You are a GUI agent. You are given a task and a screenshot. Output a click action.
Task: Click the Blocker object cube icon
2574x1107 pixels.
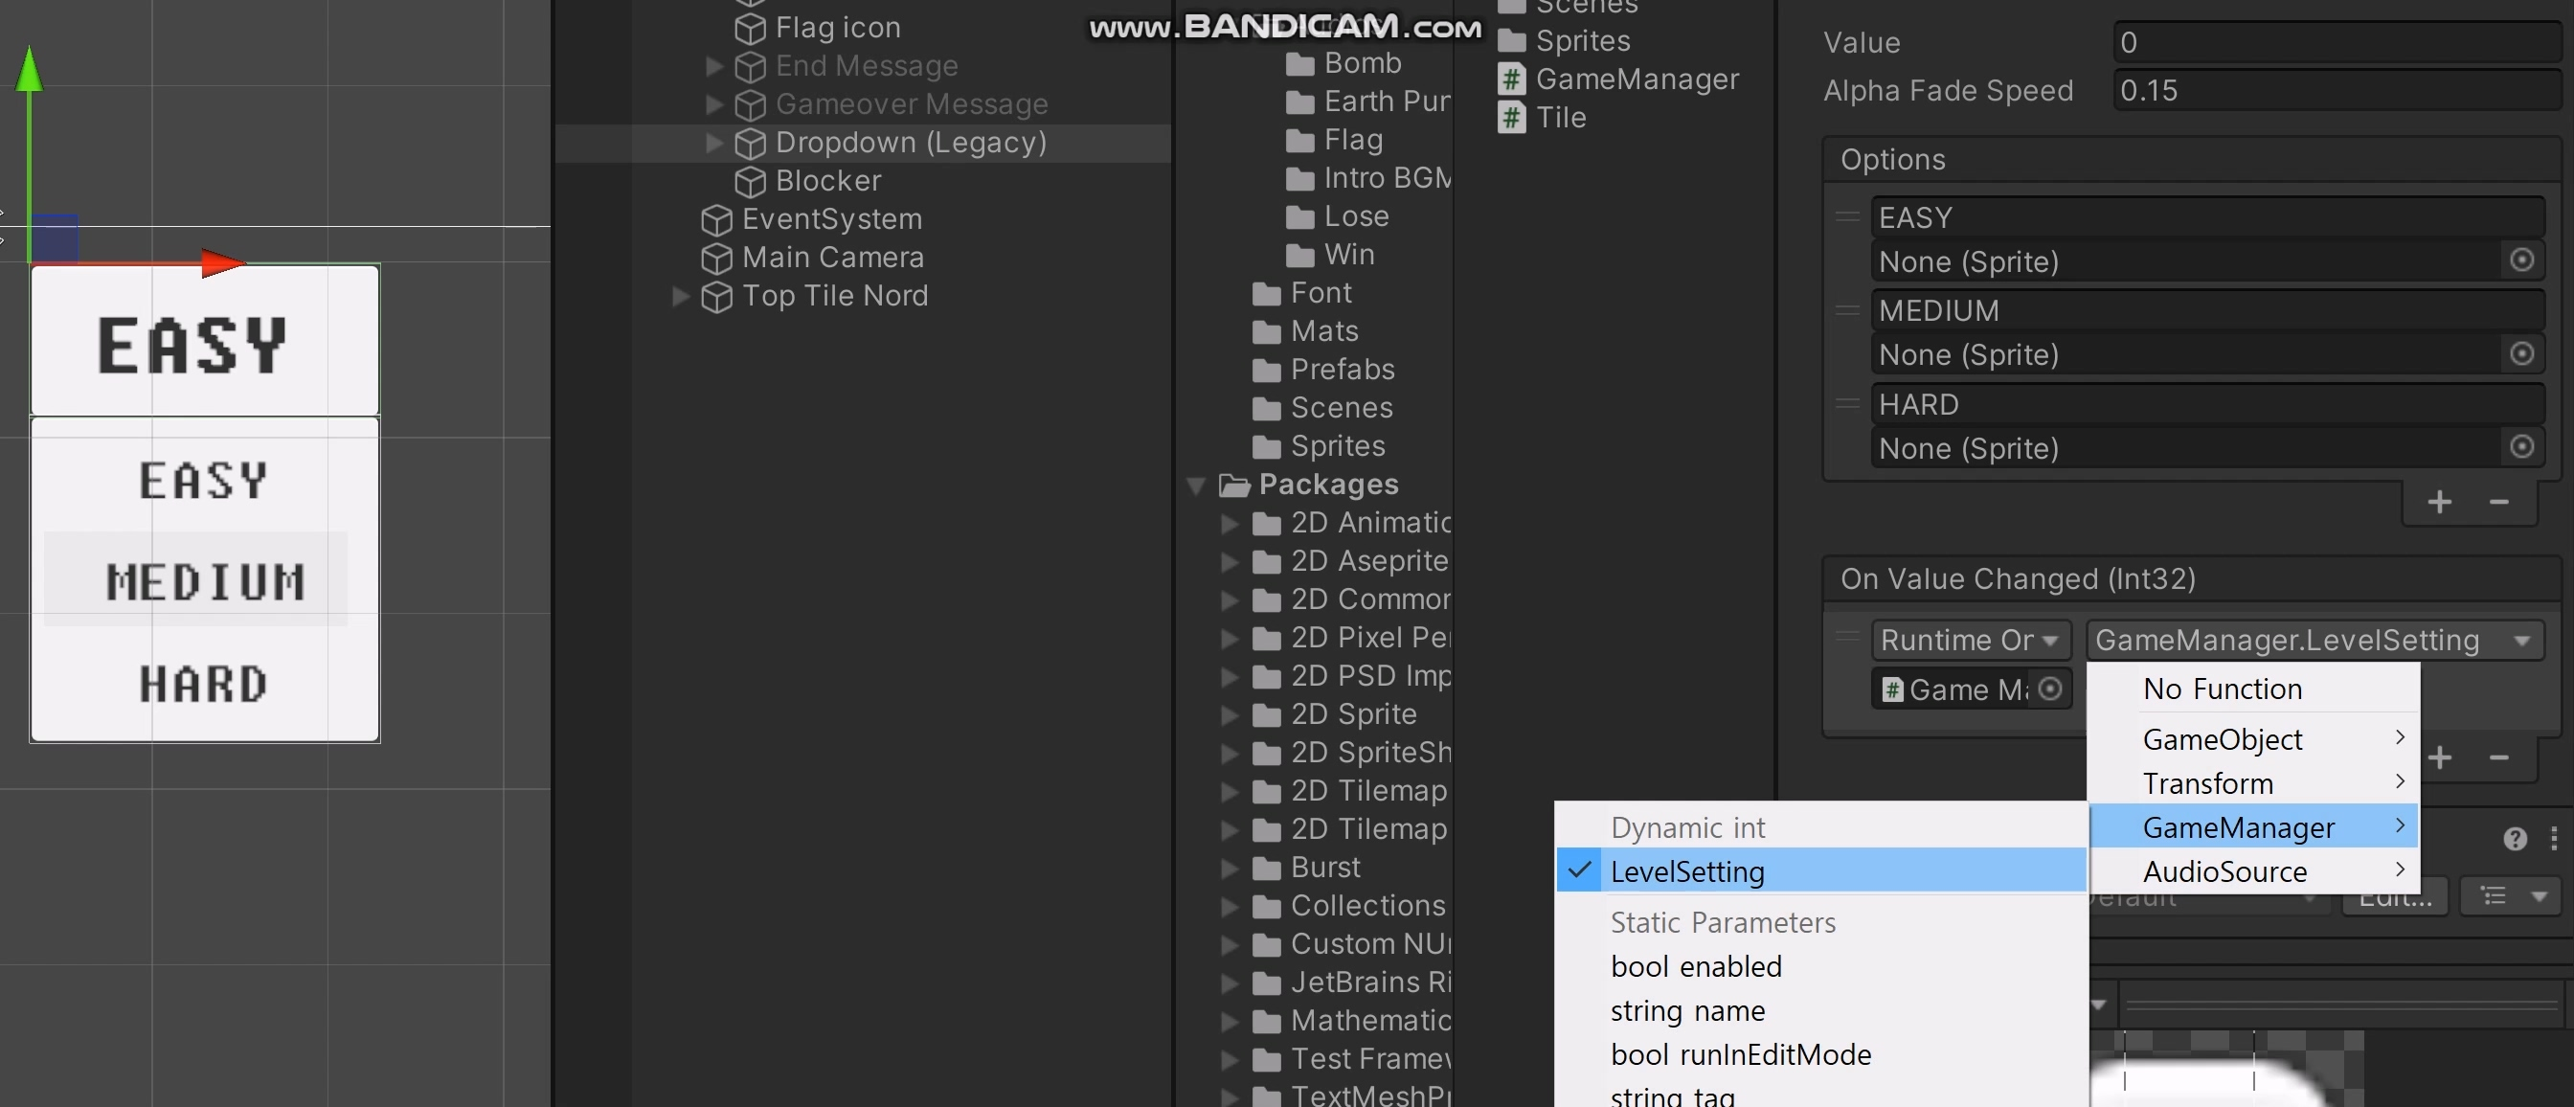750,182
